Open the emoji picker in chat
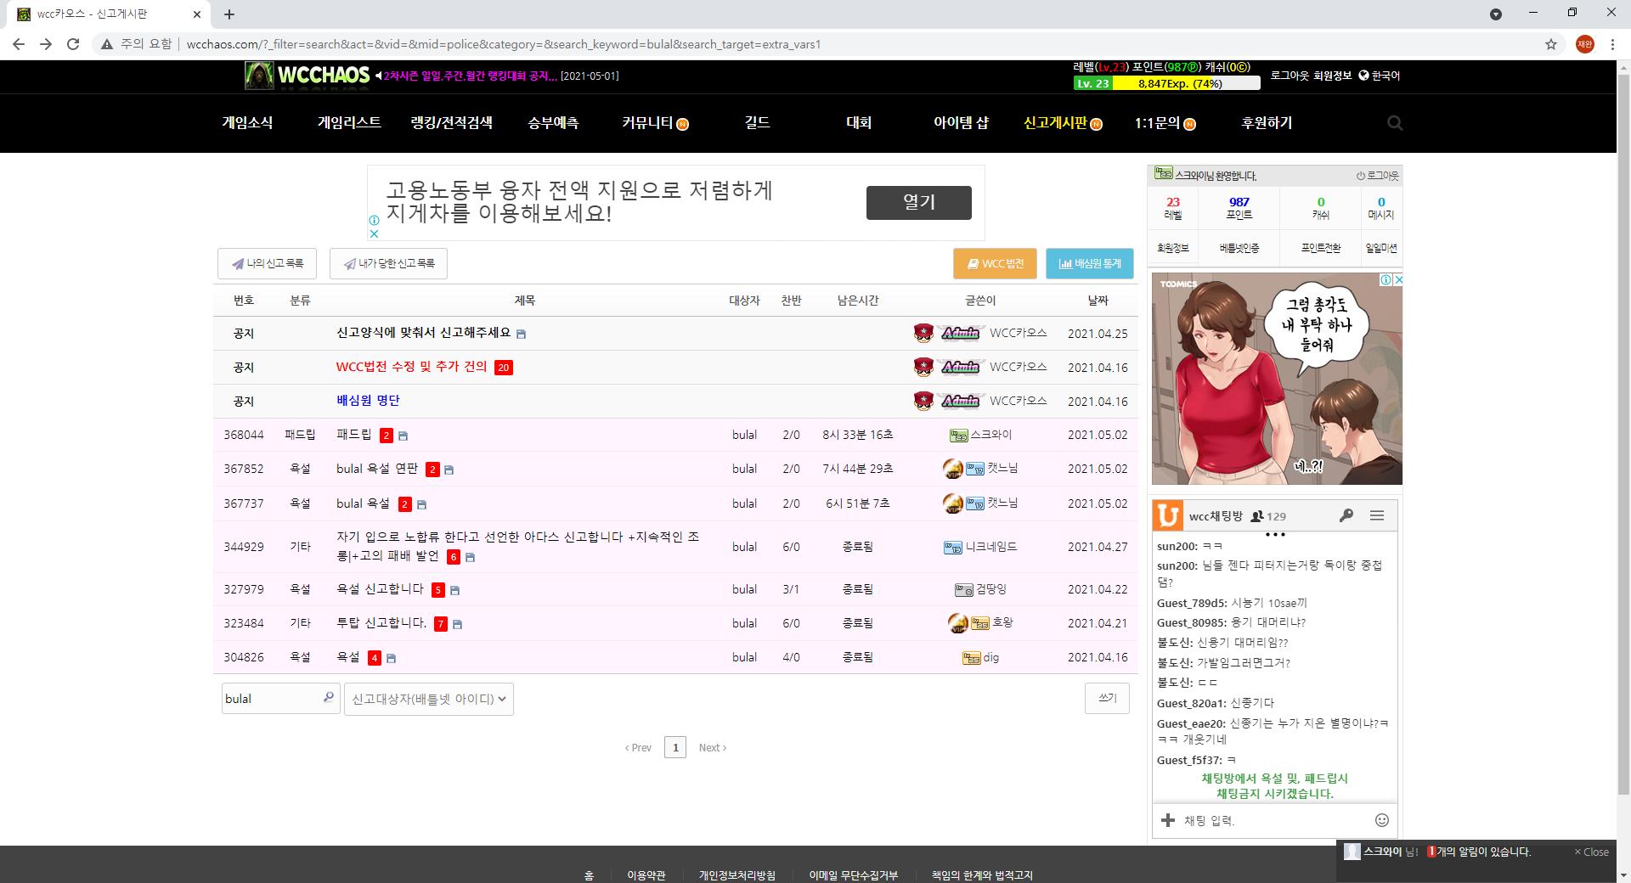Screen dimensions: 1631x883 coord(1382,820)
